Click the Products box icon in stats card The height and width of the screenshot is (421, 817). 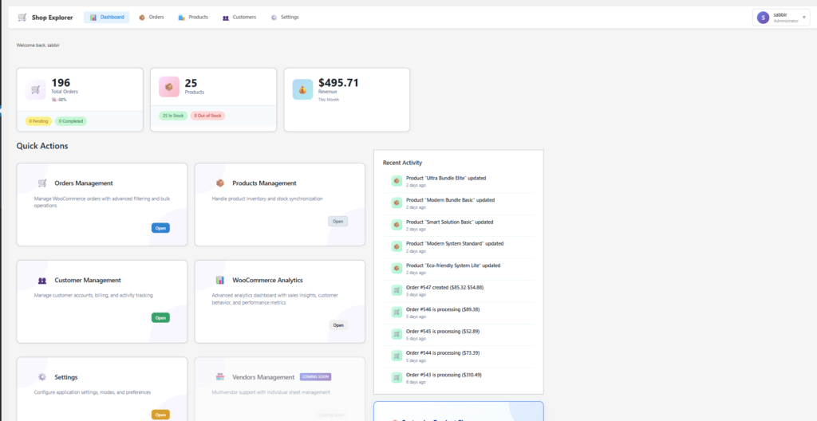coord(169,87)
